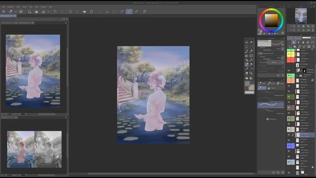Click the Redo arrow in command bar
The width and height of the screenshot is (316, 178).
62,11
